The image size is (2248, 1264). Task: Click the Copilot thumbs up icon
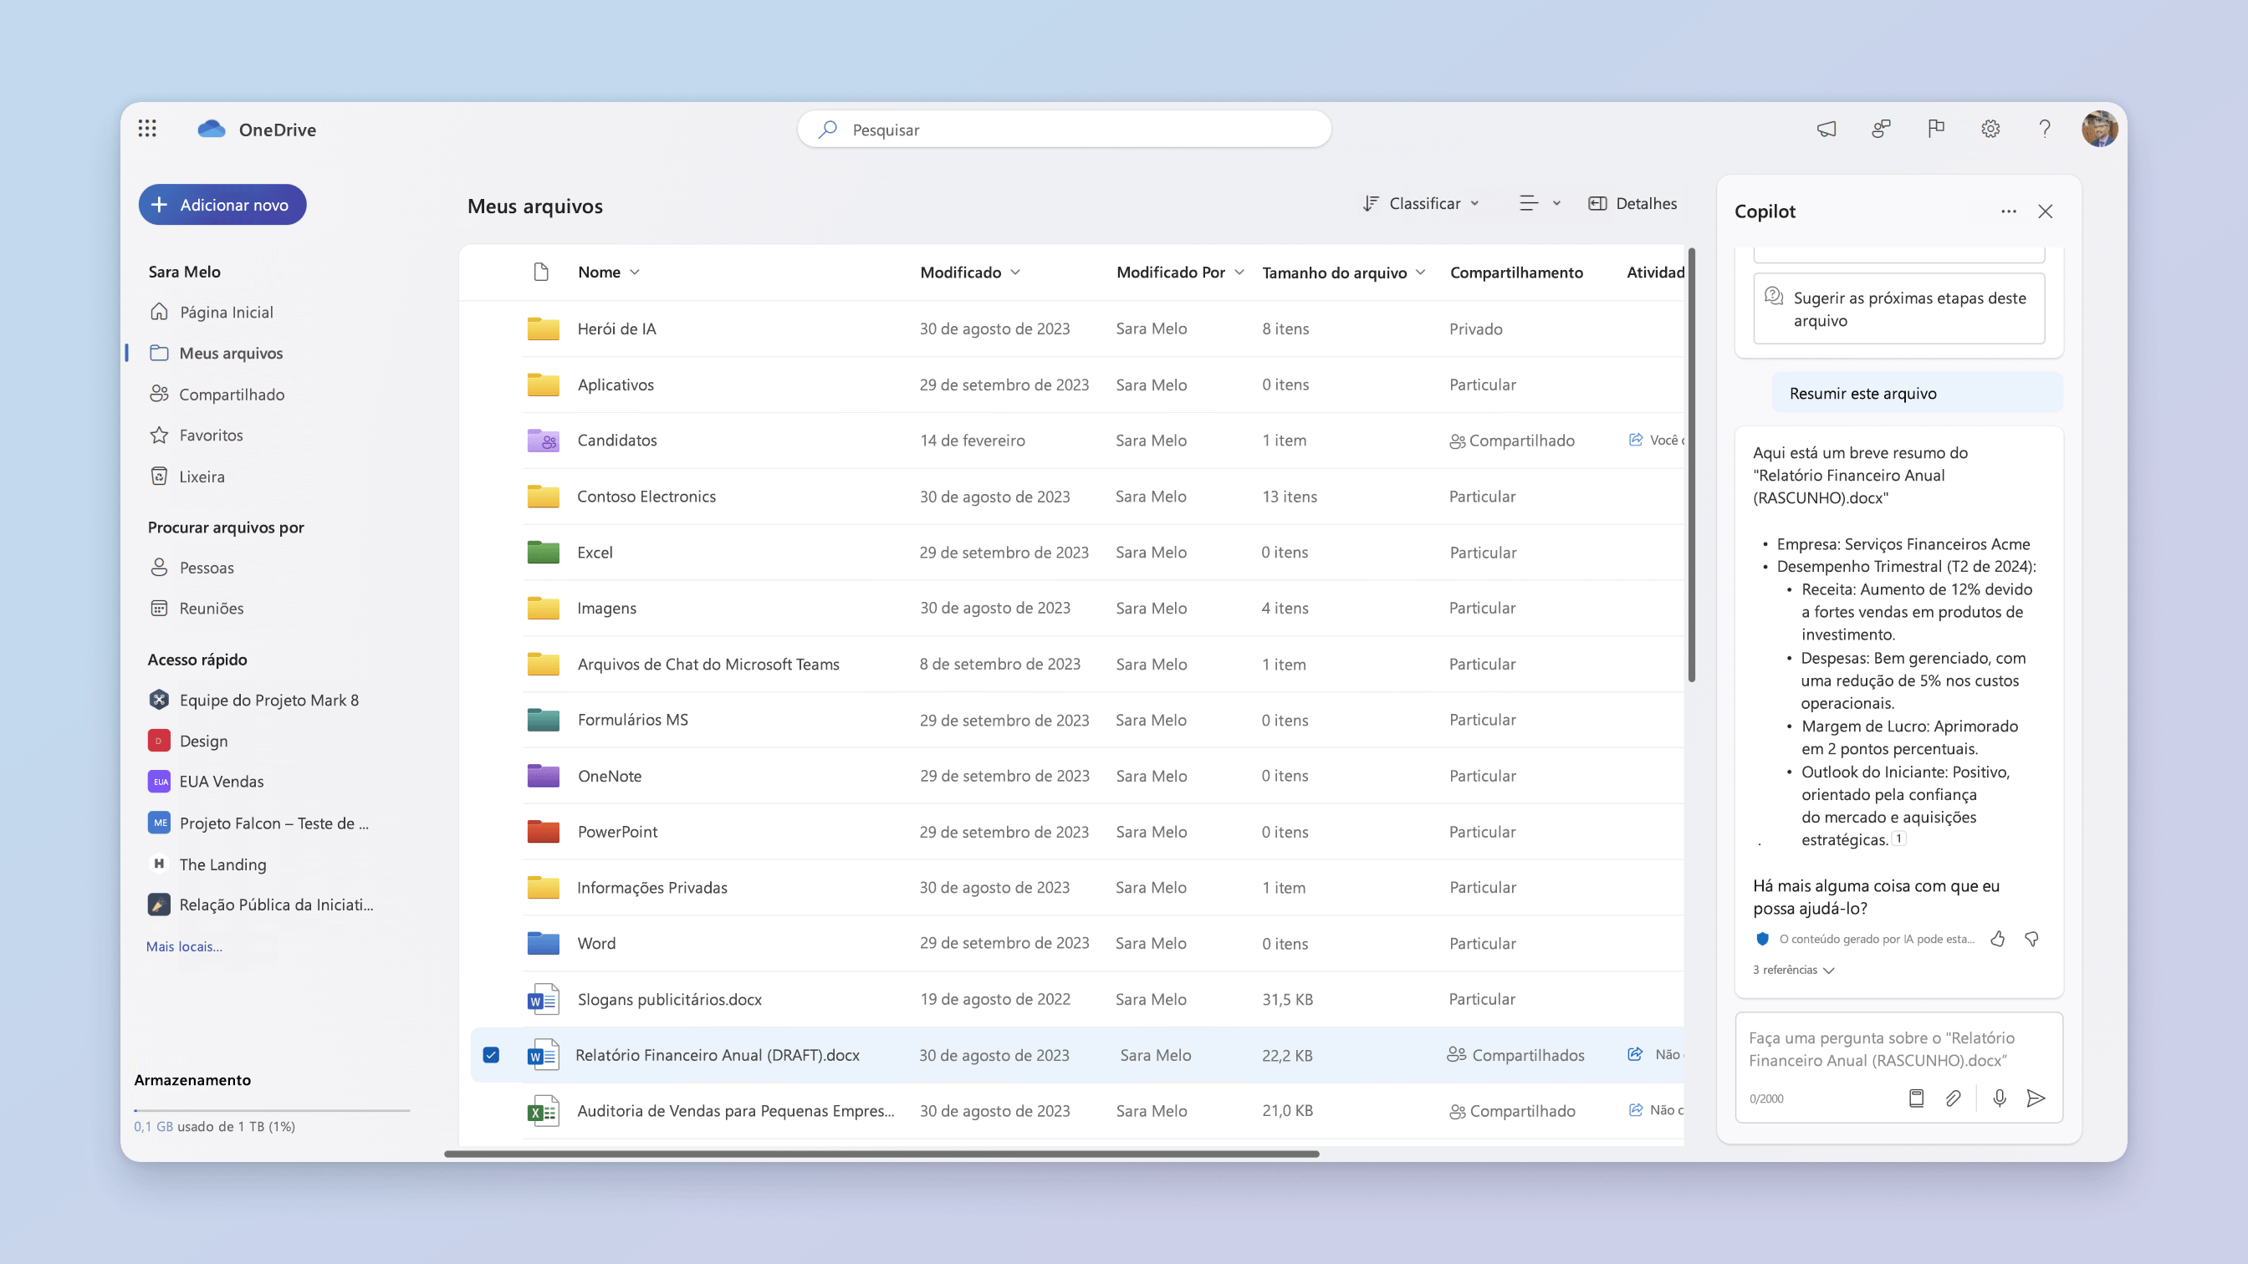coord(1998,938)
